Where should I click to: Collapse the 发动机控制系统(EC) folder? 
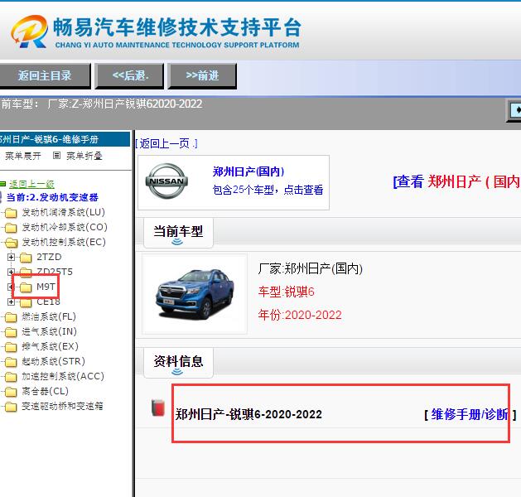[64, 242]
